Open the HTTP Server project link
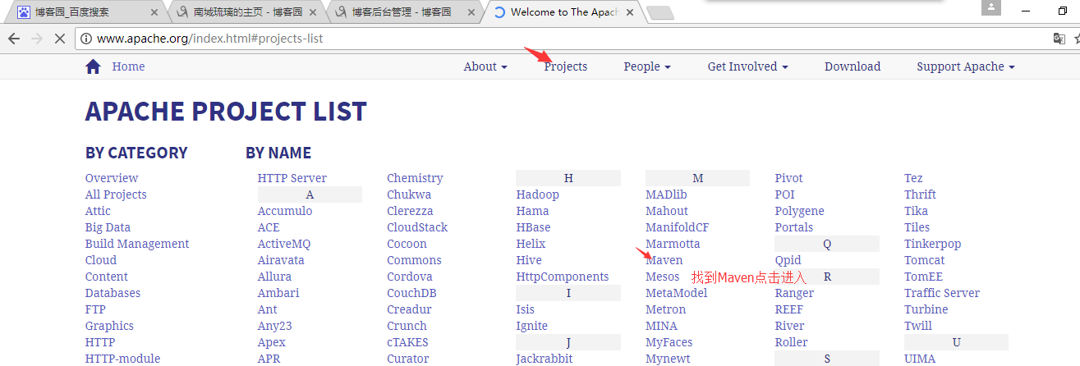Viewport: 1080px width, 366px height. (292, 178)
